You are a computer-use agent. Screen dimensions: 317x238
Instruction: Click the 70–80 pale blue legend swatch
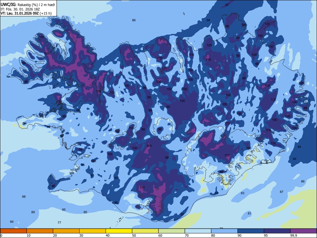click(x=198, y=231)
